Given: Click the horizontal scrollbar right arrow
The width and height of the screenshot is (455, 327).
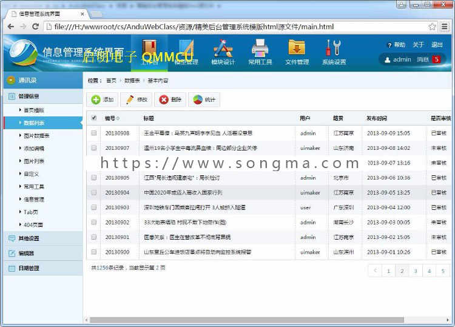Looking at the screenshot, I should coord(448,320).
